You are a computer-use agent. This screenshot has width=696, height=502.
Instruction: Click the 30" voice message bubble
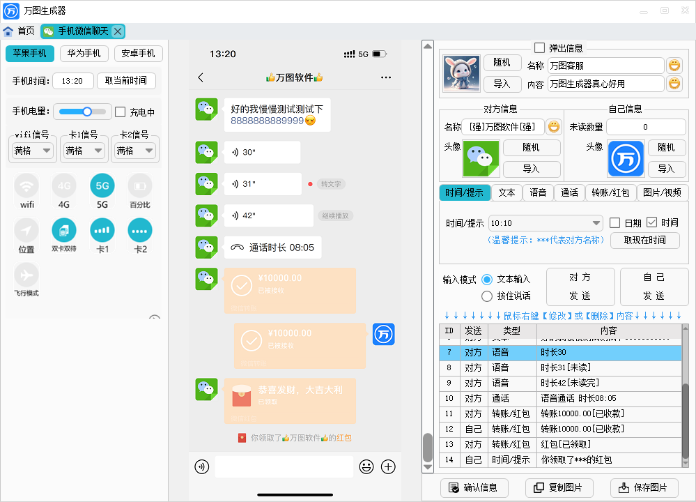pyautogui.click(x=263, y=153)
